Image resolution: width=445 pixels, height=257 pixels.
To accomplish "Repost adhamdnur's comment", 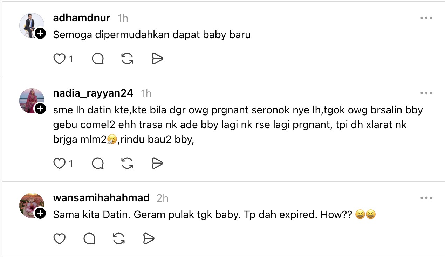I will [x=127, y=59].
